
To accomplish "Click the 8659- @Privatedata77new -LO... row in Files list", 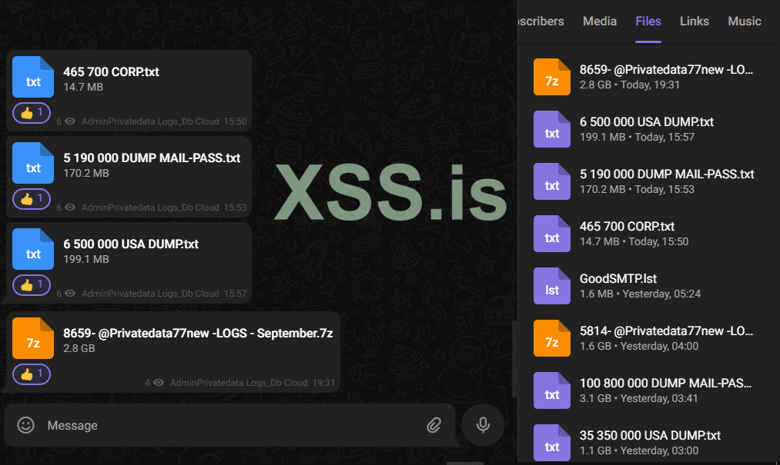I will (648, 77).
